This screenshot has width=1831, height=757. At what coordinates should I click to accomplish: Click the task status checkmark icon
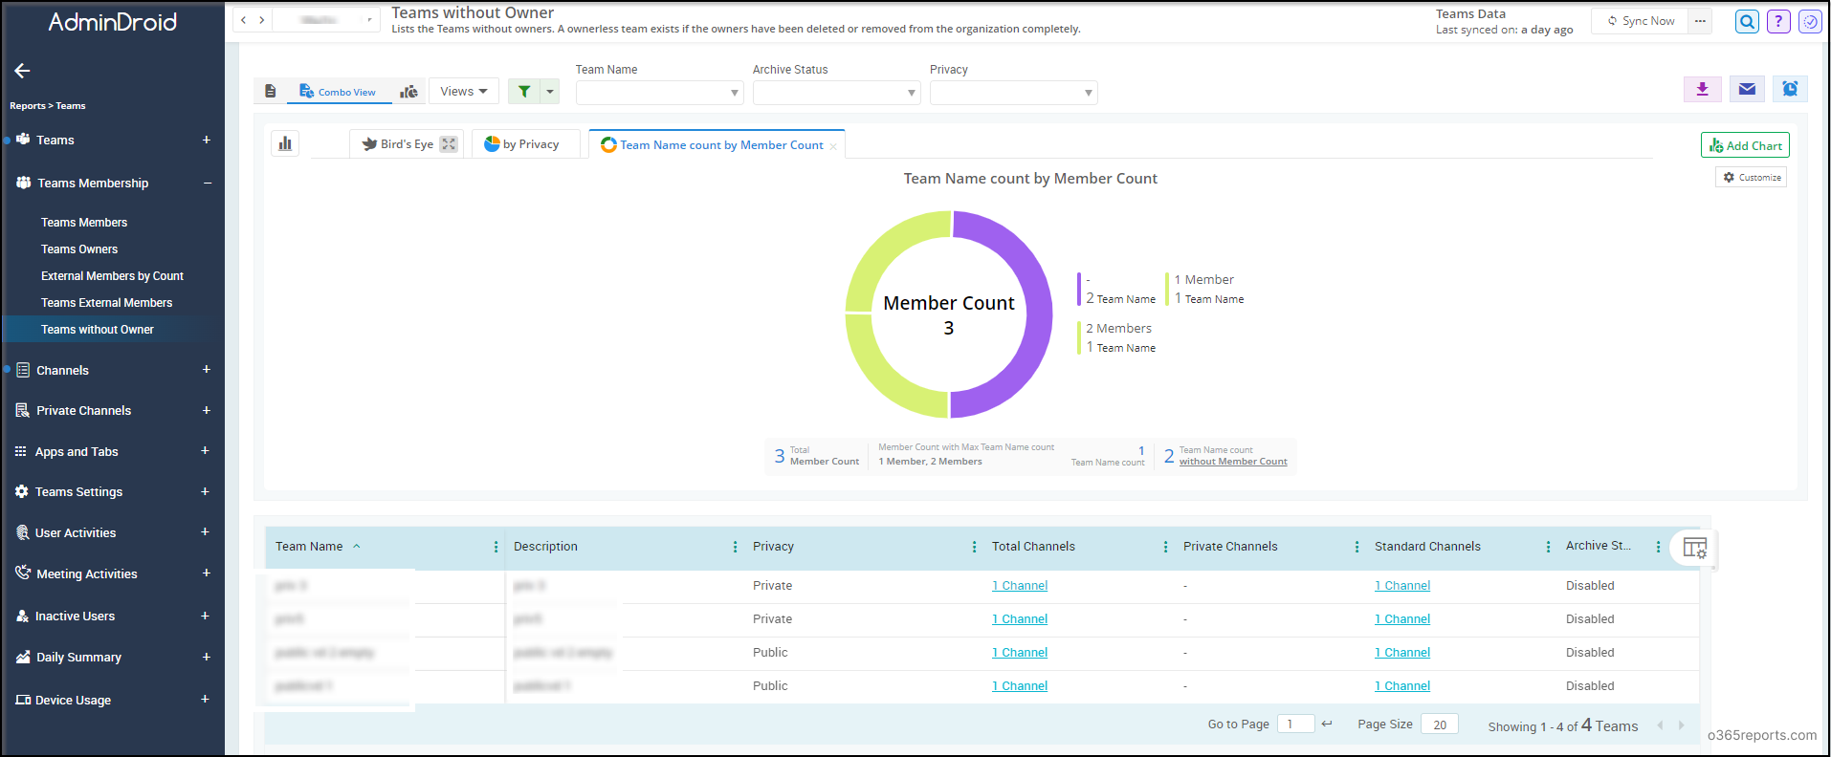tap(1810, 21)
